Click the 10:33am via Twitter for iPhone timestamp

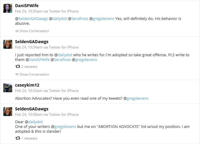[x=47, y=91]
